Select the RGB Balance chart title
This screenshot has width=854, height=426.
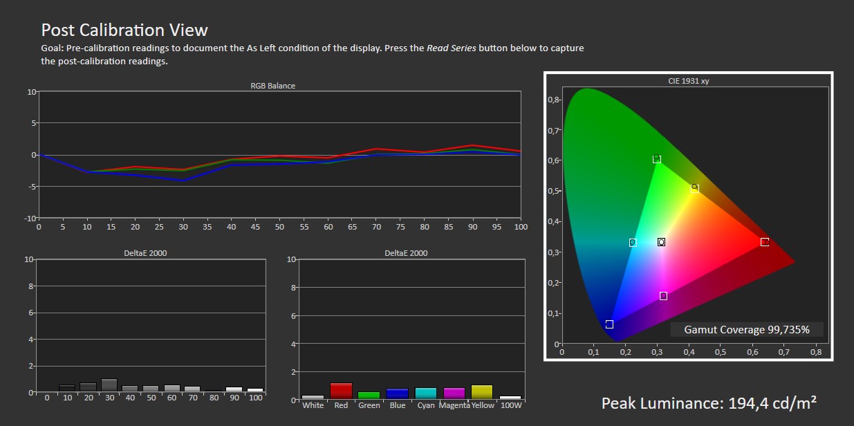pos(272,86)
